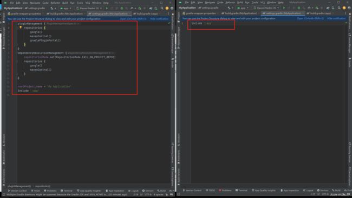Open Logcat tool window in right window
The height and width of the screenshot is (198, 352).
pos(308,190)
